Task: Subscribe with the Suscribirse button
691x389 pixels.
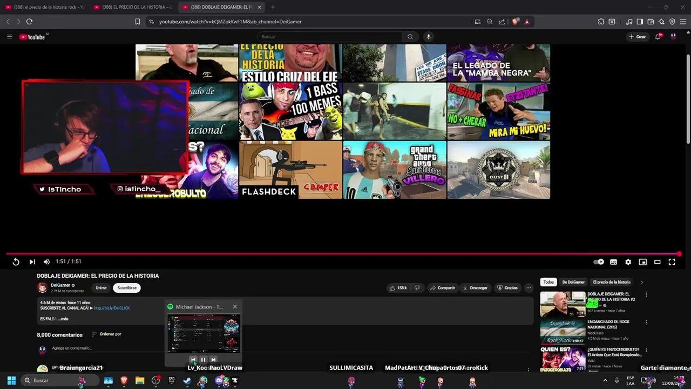Action: point(127,288)
